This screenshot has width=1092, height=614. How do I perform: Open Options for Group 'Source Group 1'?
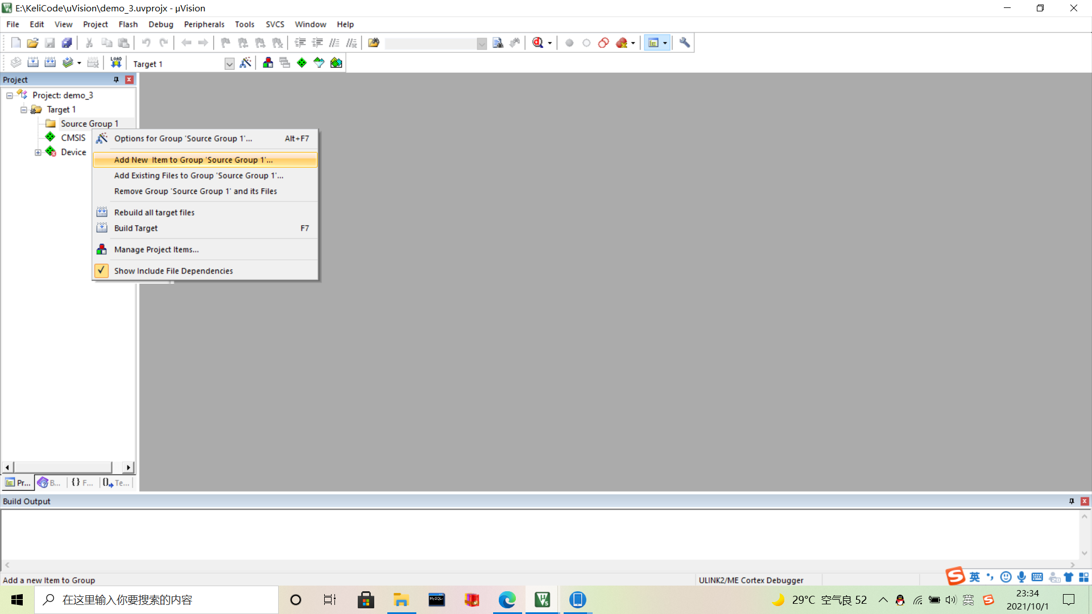pos(205,139)
